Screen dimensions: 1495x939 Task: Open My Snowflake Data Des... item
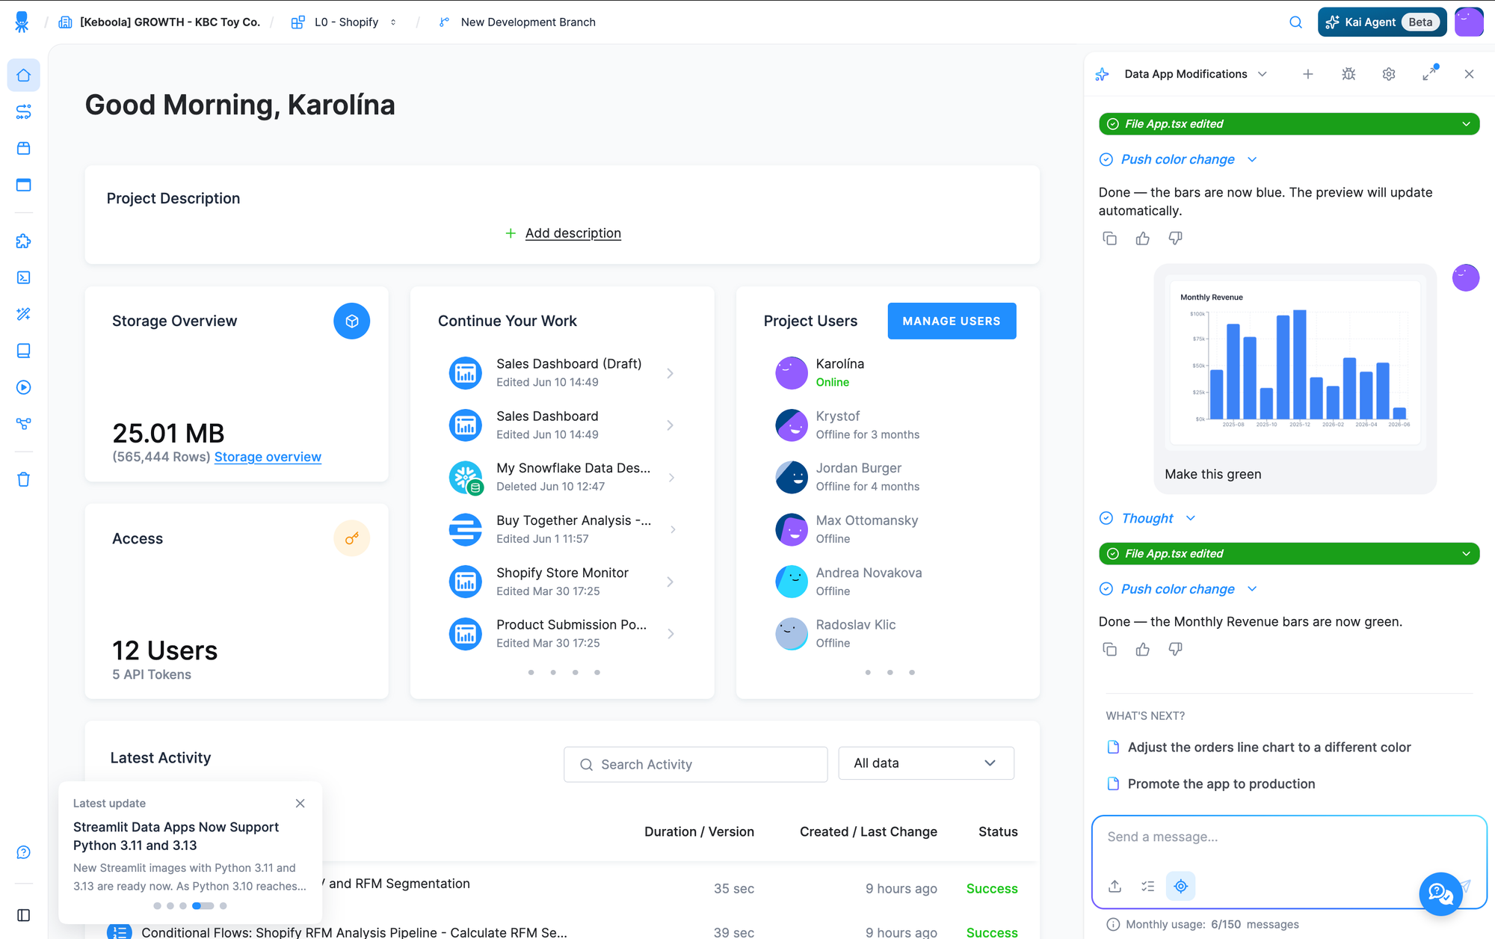tap(562, 477)
